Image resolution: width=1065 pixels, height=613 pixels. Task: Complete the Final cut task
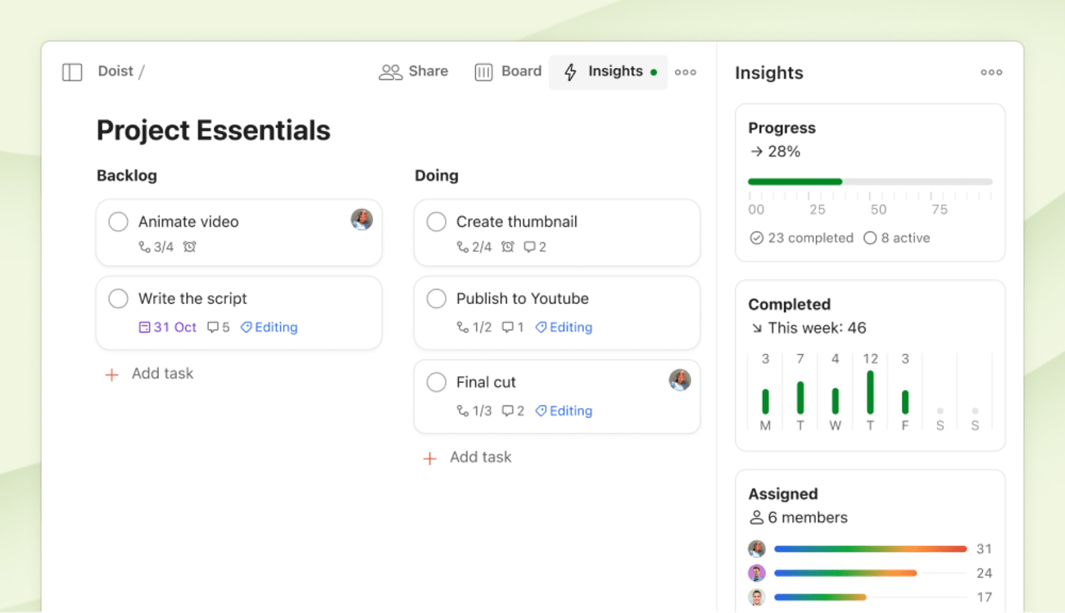click(437, 382)
